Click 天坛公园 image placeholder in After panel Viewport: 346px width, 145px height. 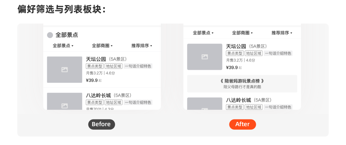click(x=204, y=57)
